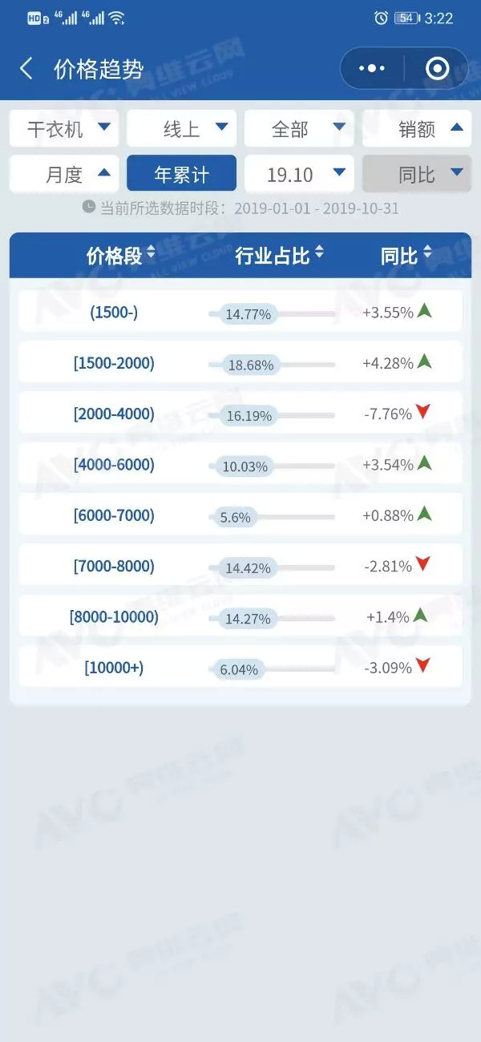Open the 19.10 date dropdown

pyautogui.click(x=299, y=174)
